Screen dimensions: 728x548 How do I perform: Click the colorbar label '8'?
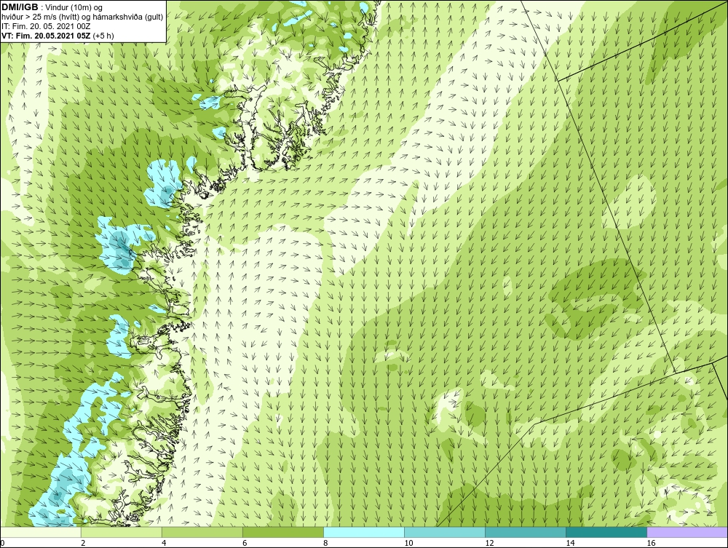(325, 543)
